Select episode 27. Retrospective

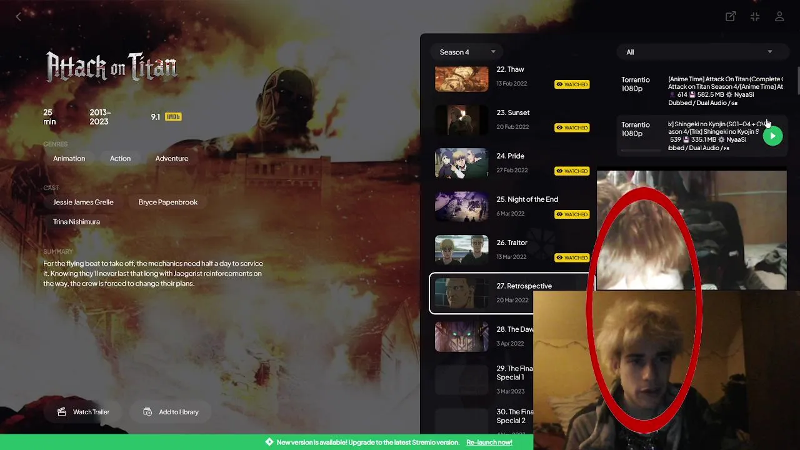coord(511,293)
